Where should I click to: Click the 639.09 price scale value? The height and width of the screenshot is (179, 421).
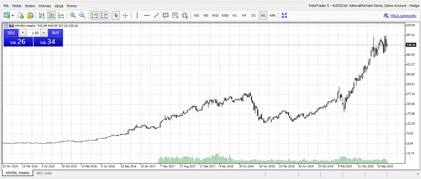[x=411, y=25]
